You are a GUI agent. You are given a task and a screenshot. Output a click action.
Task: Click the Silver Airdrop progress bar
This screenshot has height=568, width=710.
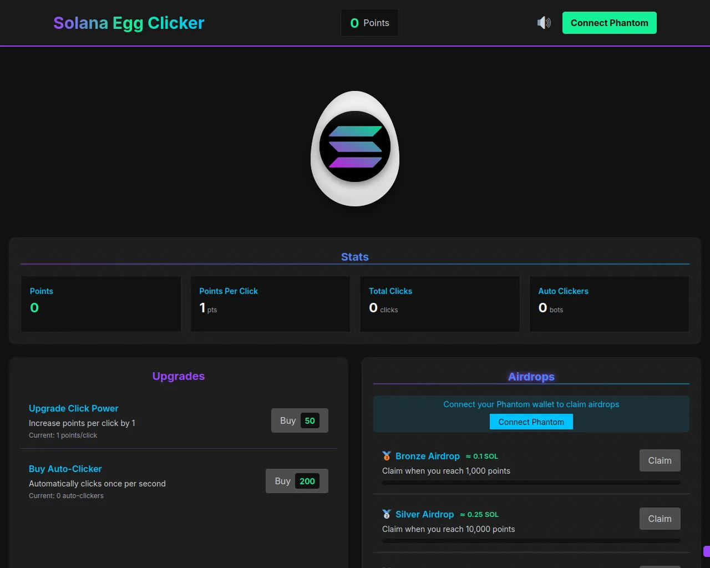click(x=531, y=541)
